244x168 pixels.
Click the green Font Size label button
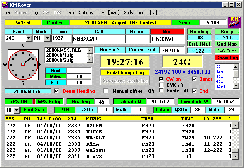[34, 110]
